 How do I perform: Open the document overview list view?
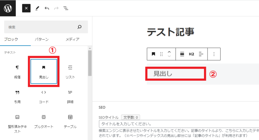tap(66, 8)
